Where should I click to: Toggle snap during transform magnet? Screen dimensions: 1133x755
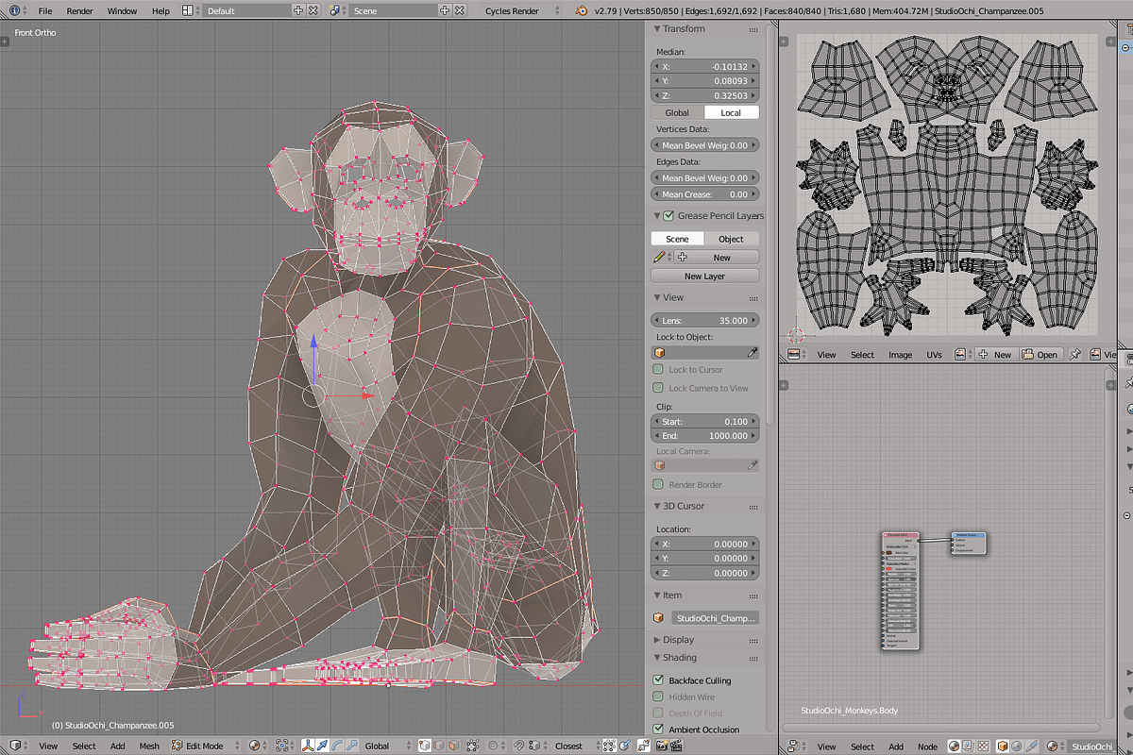click(x=518, y=746)
